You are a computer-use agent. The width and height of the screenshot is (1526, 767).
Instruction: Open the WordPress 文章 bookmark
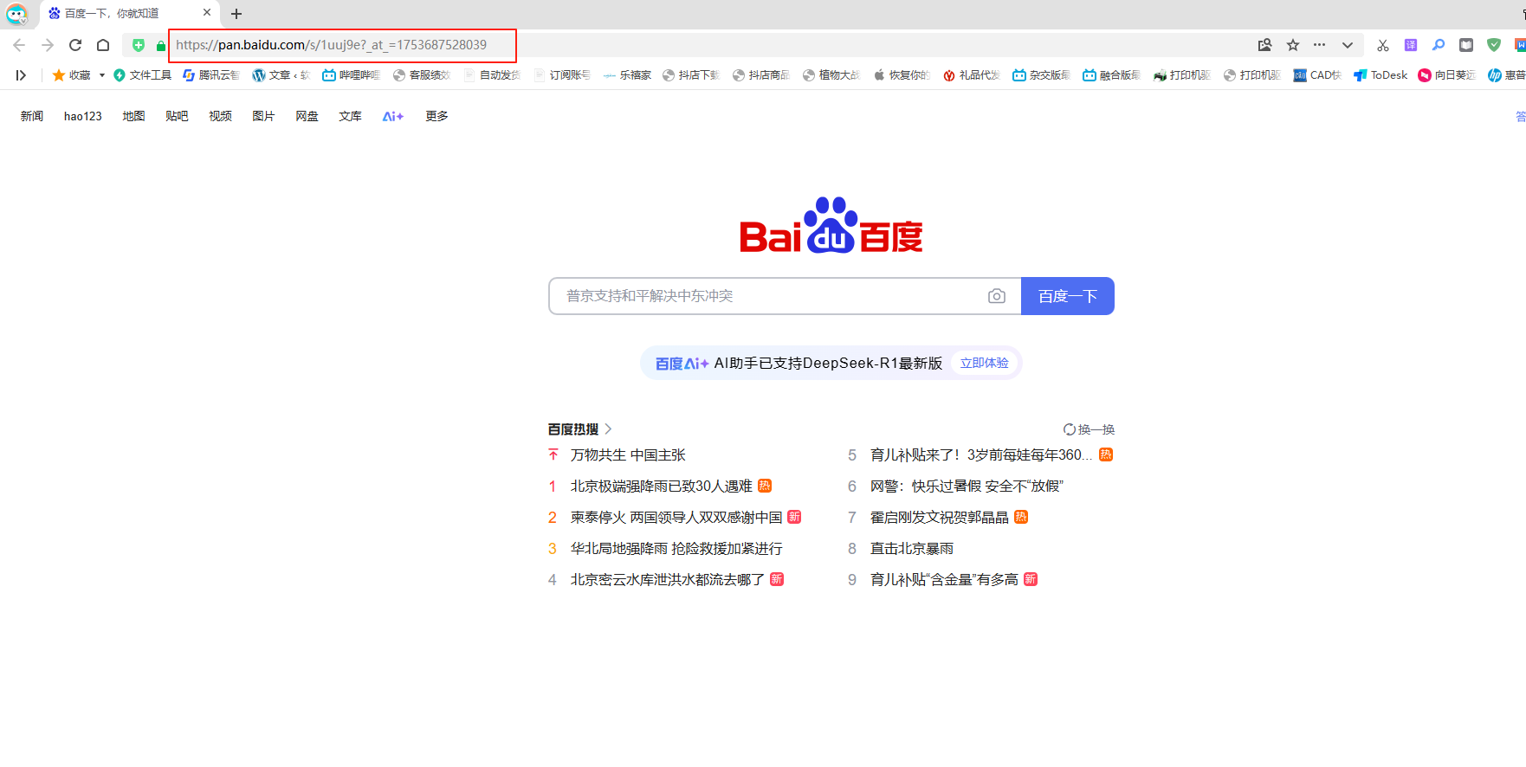point(281,75)
